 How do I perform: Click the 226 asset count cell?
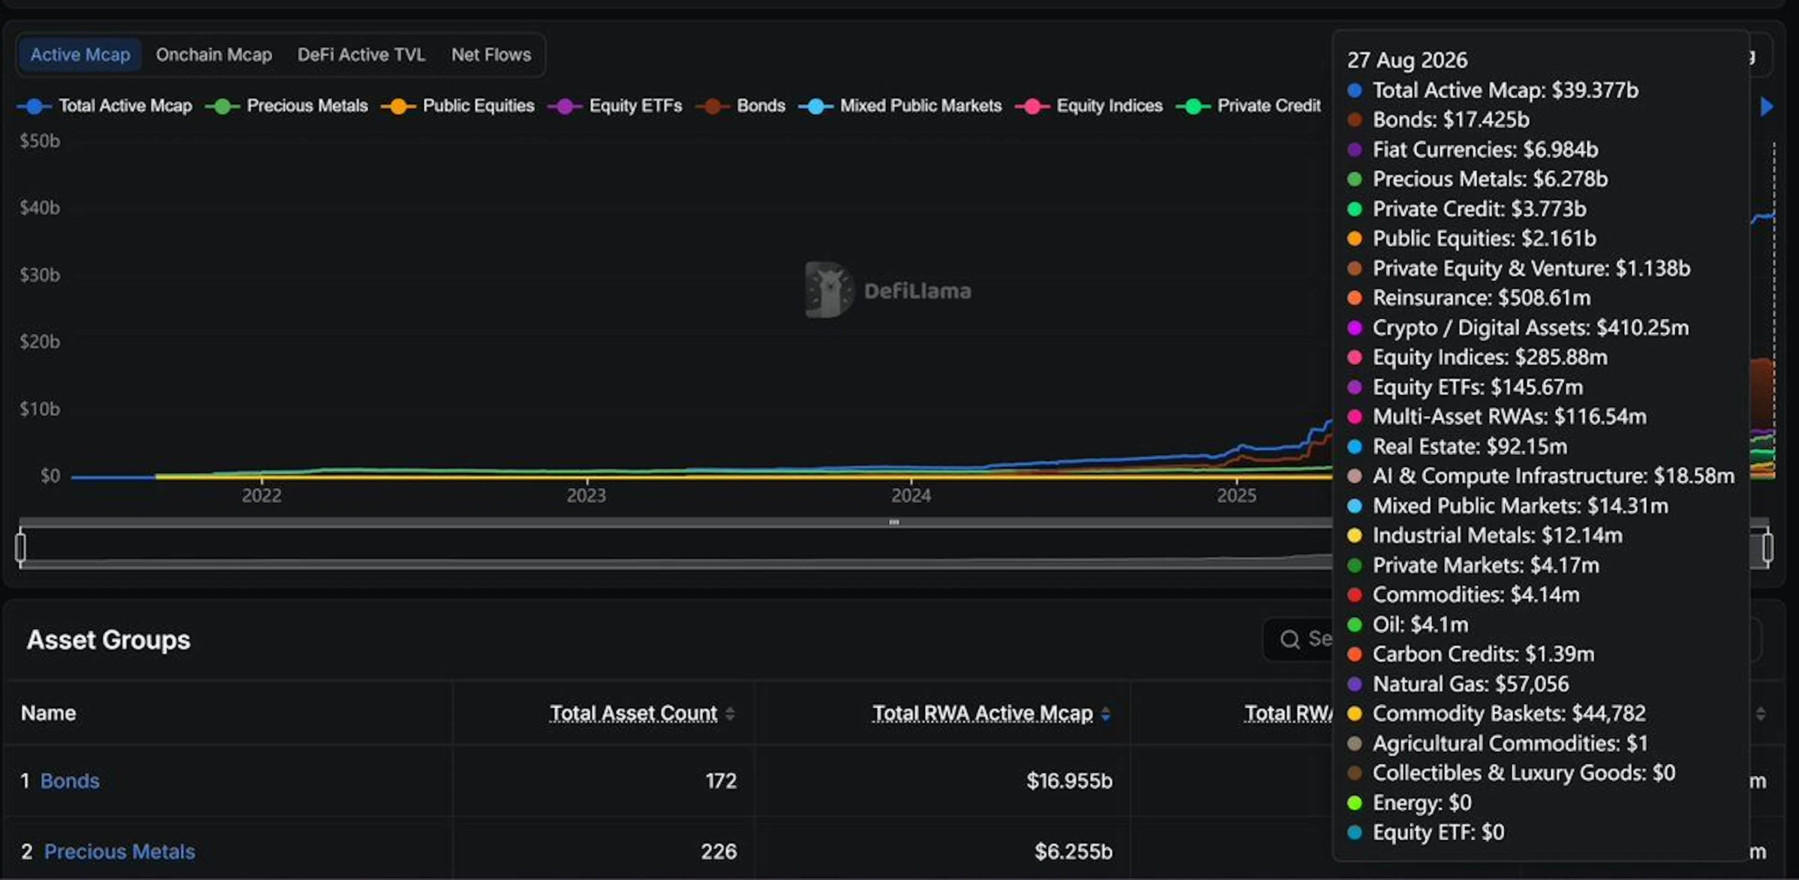coord(719,851)
